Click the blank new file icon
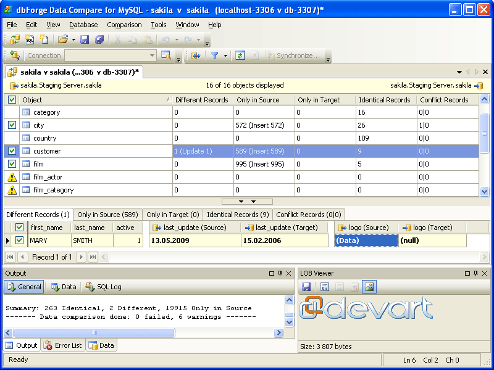Screen dimensions: 494x370 (44, 39)
